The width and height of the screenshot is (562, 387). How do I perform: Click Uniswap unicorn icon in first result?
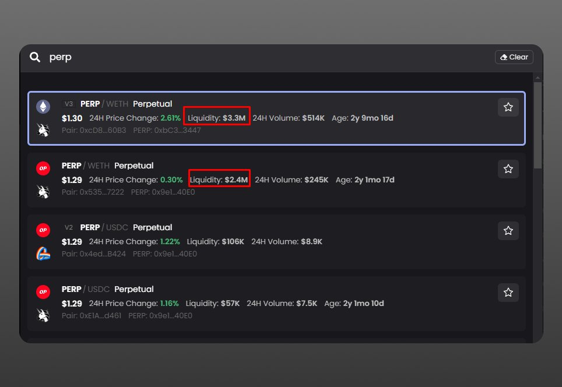[x=43, y=130]
